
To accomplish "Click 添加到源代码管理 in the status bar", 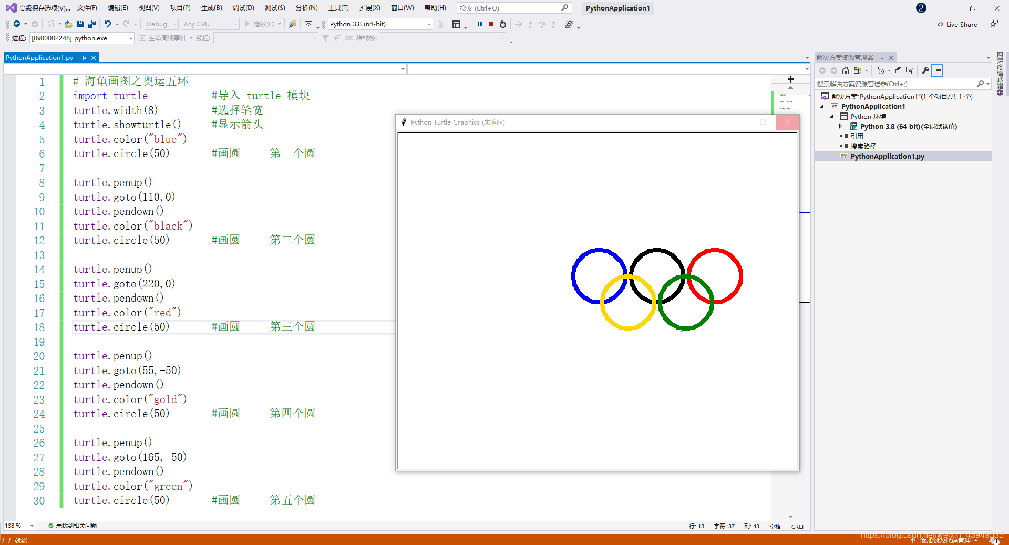I will [945, 540].
